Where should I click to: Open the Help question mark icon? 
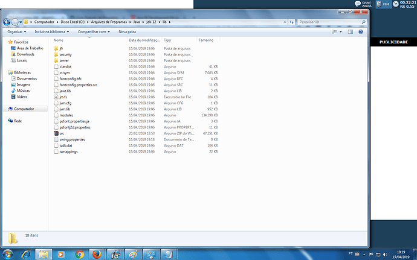[361, 32]
